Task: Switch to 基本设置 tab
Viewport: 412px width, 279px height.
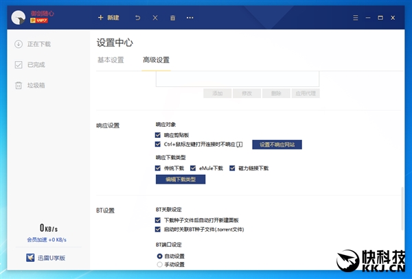Action: [x=111, y=60]
